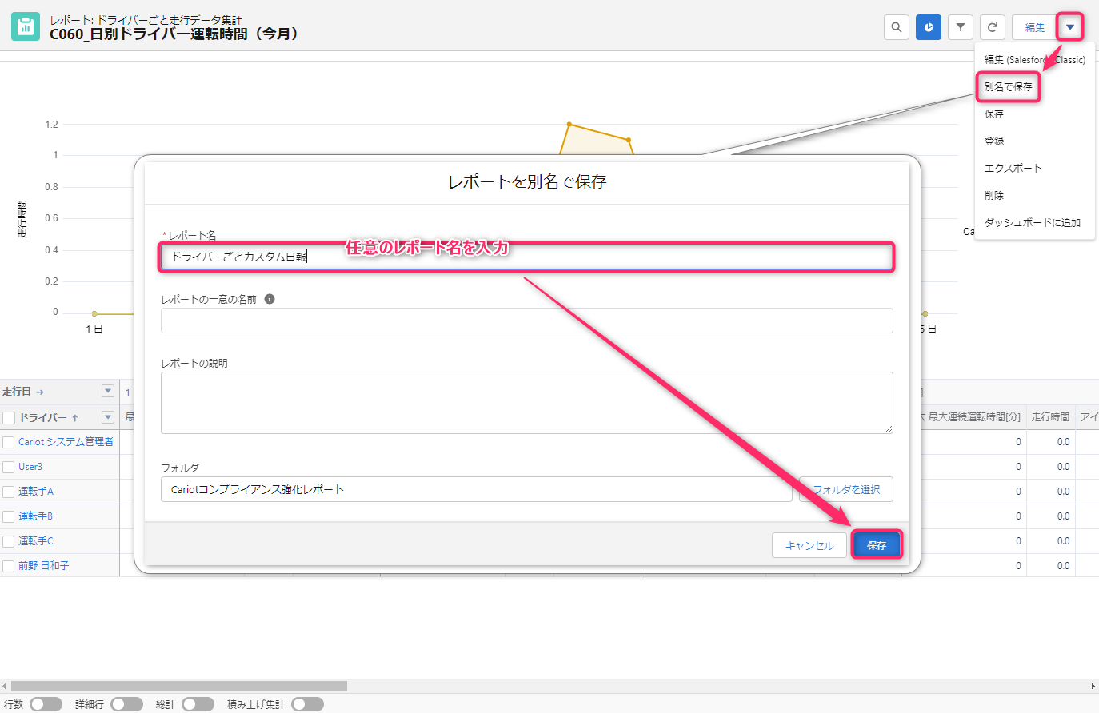Open the 前野 日和子 driver link
Viewport: 1099px width, 713px height.
pos(44,566)
